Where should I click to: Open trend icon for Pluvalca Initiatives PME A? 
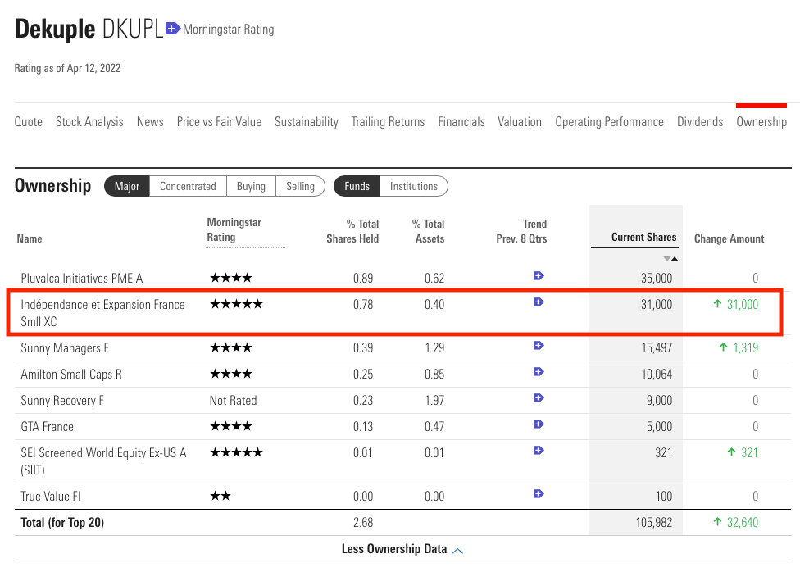[x=539, y=276]
